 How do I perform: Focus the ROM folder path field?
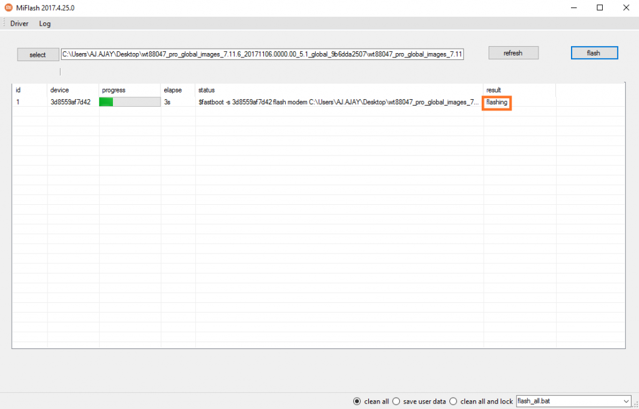263,54
